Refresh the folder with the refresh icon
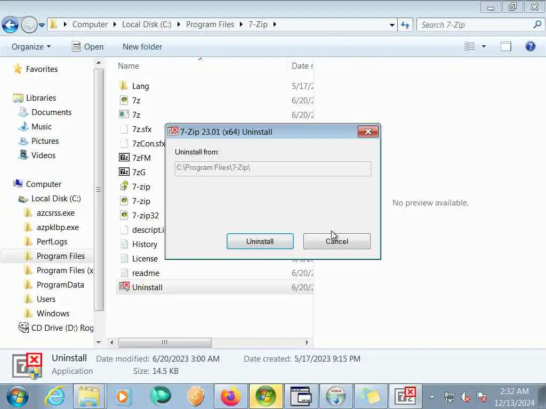The width and height of the screenshot is (546, 409). 405,25
